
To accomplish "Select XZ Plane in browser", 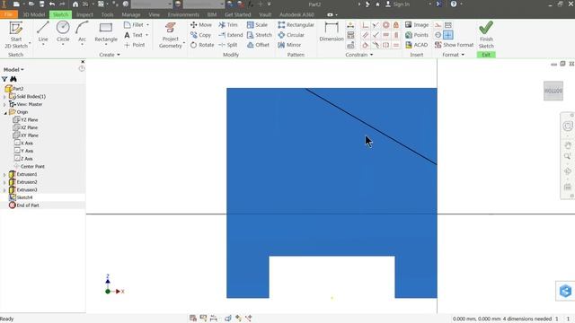I will click(26, 127).
